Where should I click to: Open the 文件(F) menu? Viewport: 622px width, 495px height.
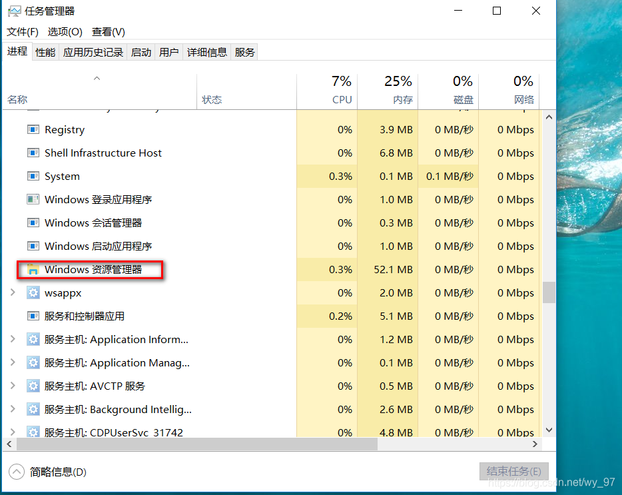pos(23,32)
